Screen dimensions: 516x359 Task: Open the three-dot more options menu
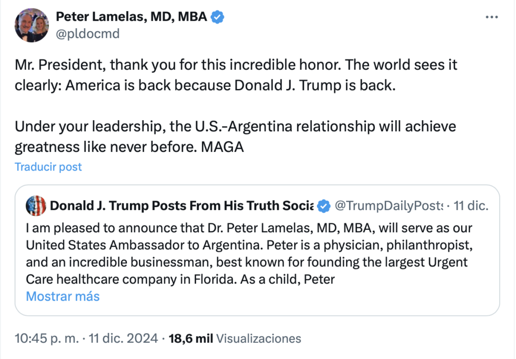[491, 17]
